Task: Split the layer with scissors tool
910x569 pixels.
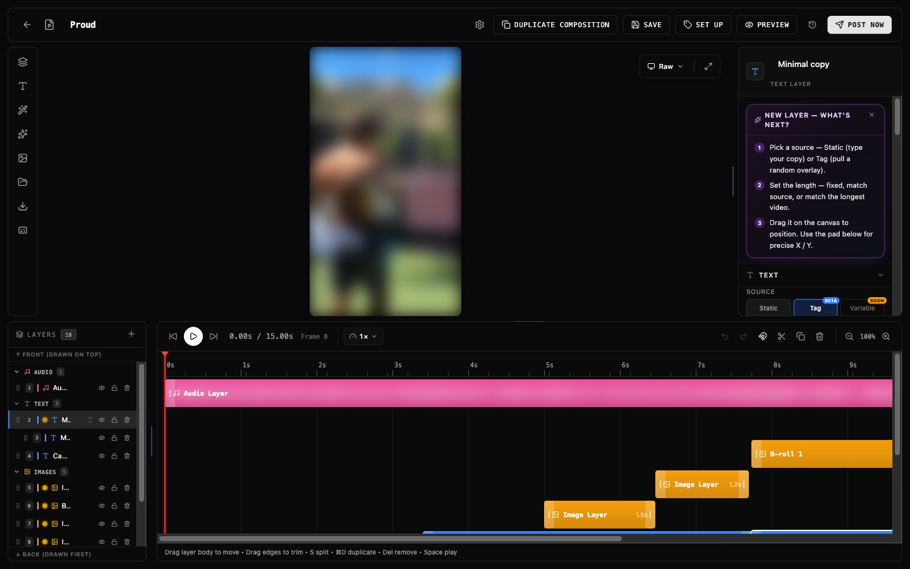Action: (782, 336)
